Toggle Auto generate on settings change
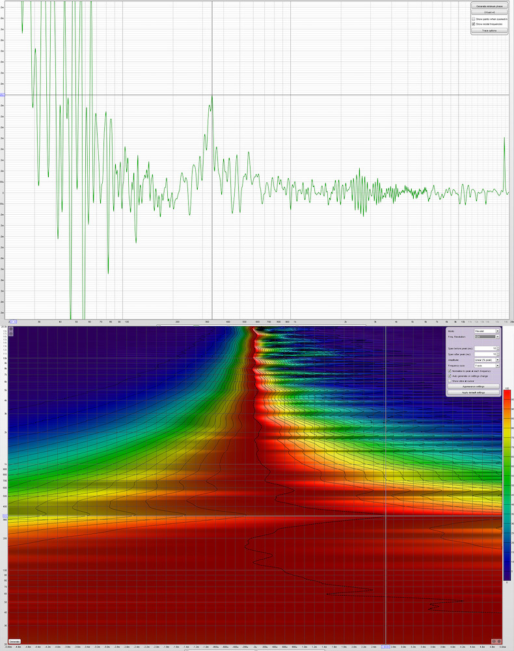 pyautogui.click(x=450, y=376)
